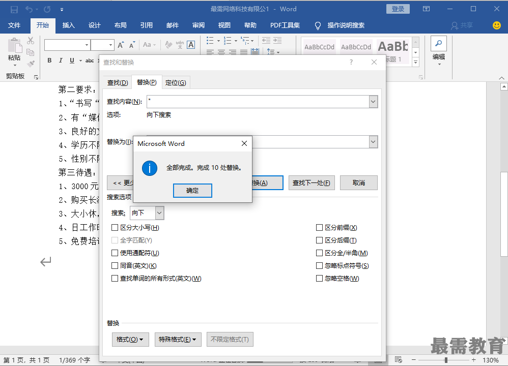Click the 登录 sign-in button
Image resolution: width=508 pixels, height=366 pixels.
click(x=398, y=9)
